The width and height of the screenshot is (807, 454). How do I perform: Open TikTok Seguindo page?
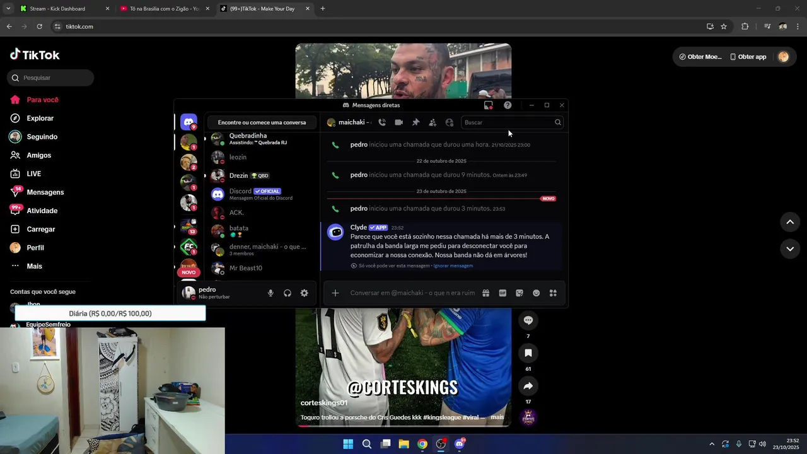click(x=42, y=137)
